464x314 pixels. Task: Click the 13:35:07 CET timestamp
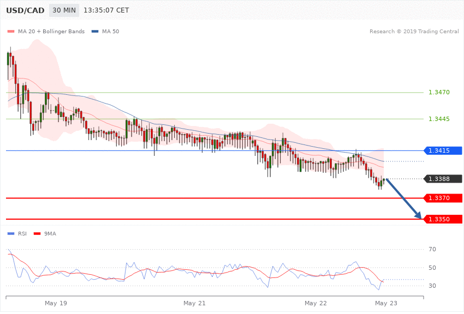[x=106, y=10]
